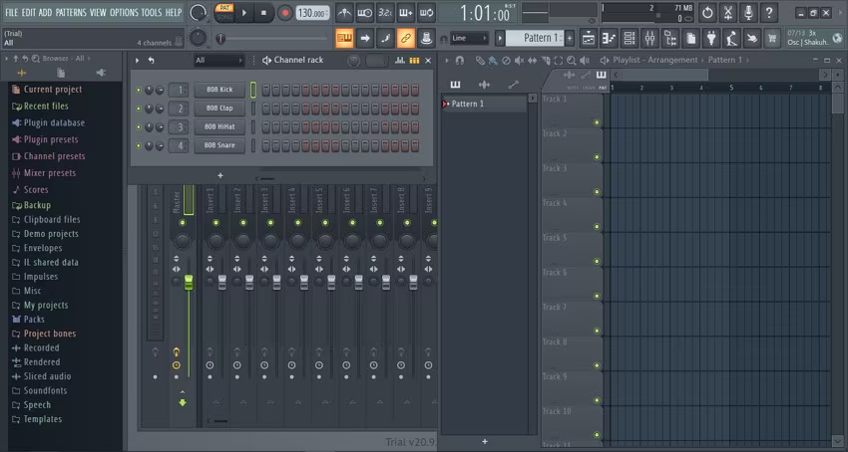Open the plugin picker plug icon
Screen dimensions: 848x452
point(711,38)
